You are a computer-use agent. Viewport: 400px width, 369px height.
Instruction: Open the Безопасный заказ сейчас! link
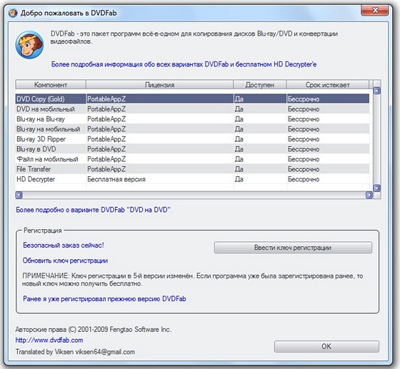pos(64,245)
